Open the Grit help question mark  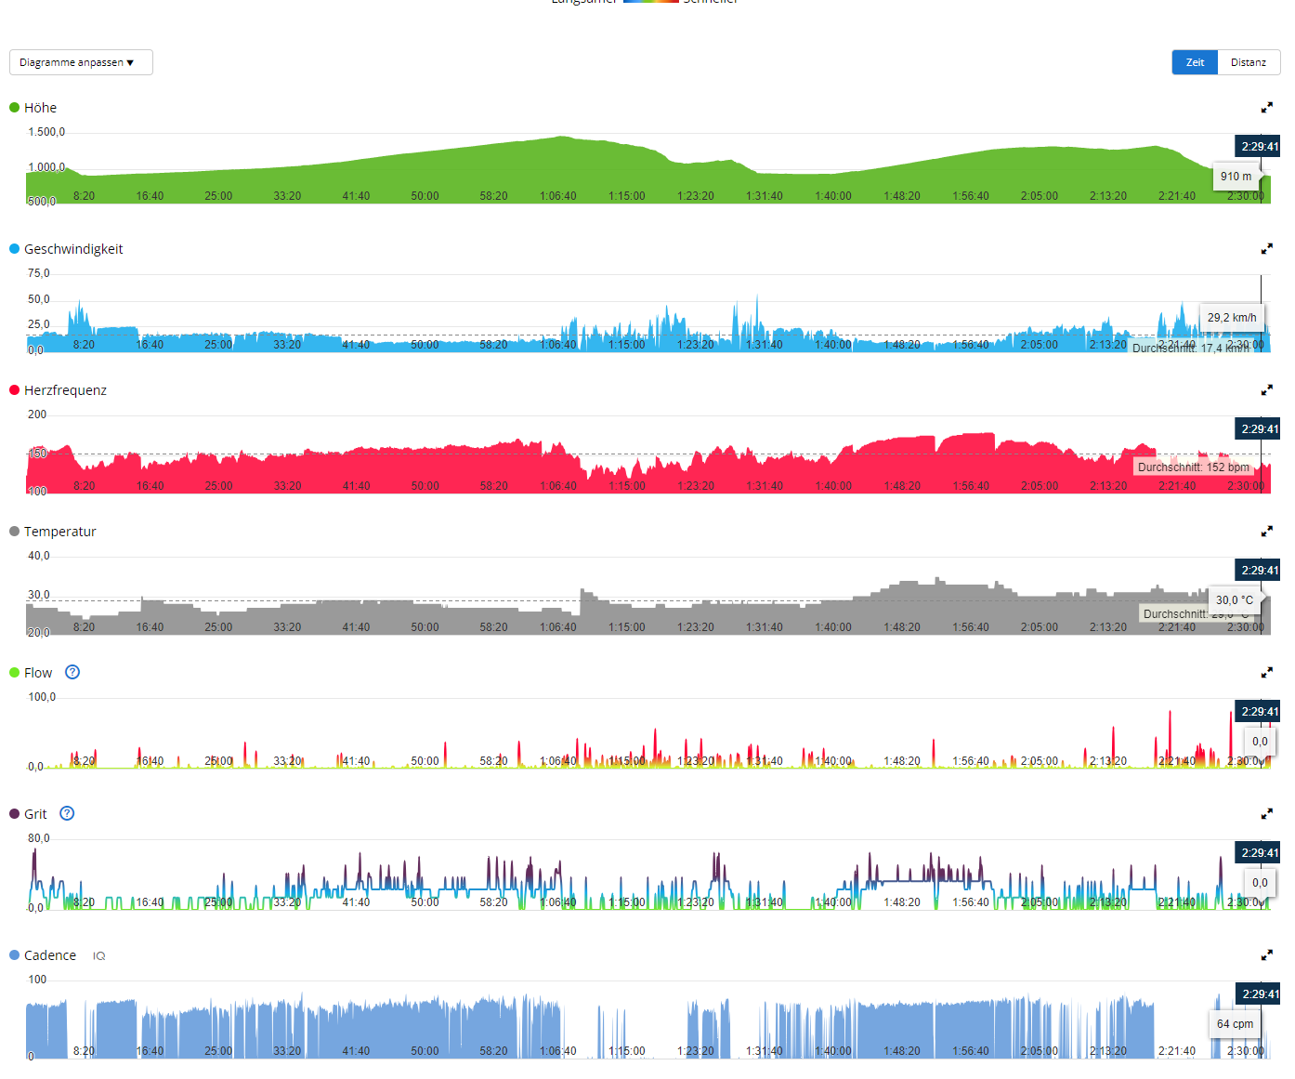[67, 813]
